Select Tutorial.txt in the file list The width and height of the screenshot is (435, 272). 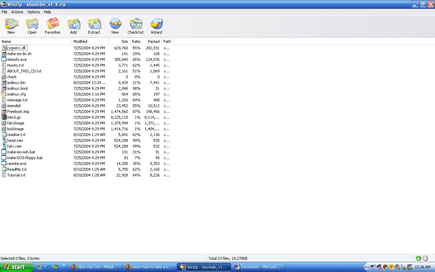point(16,175)
